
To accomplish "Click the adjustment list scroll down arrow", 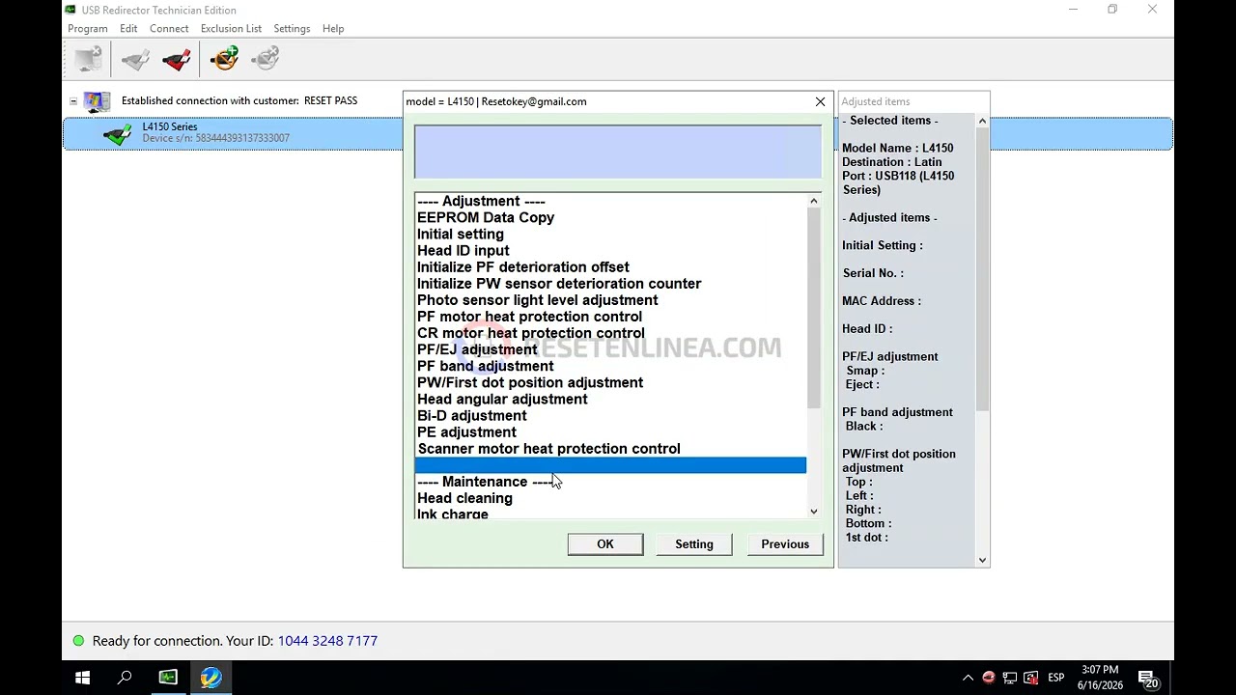I will click(814, 512).
